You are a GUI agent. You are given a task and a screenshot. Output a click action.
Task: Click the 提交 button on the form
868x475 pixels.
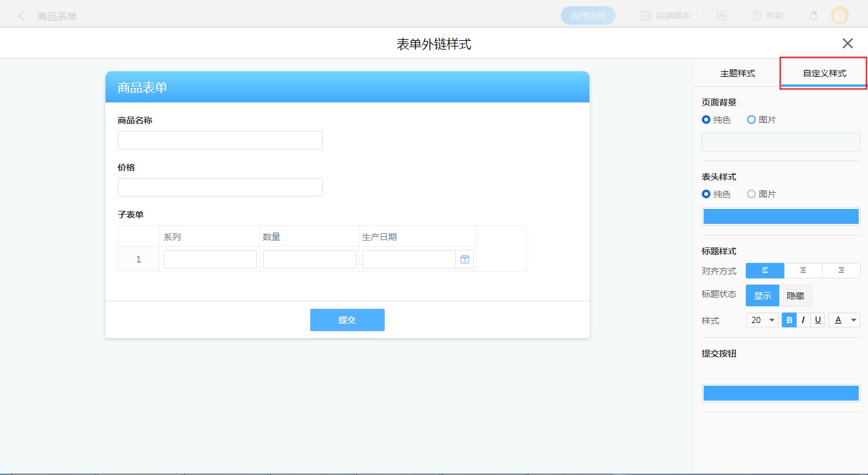coord(347,320)
